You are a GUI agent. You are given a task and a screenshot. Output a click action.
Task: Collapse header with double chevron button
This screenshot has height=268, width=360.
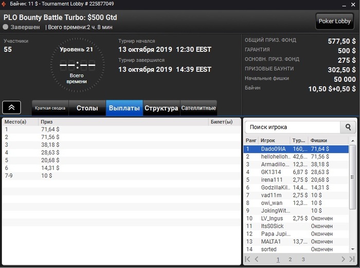click(x=11, y=107)
